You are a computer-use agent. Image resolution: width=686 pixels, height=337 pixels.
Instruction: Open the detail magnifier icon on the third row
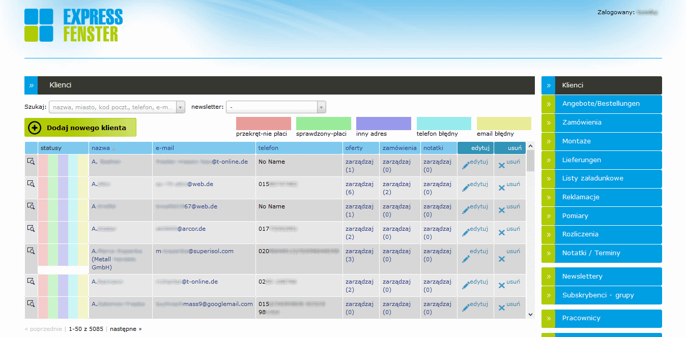[x=31, y=206]
